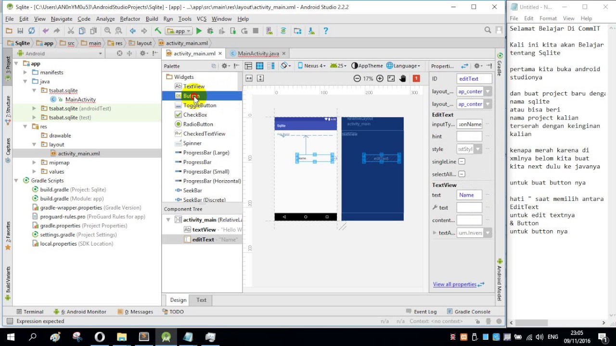Click the Save All disk icon

pyautogui.click(x=20, y=31)
